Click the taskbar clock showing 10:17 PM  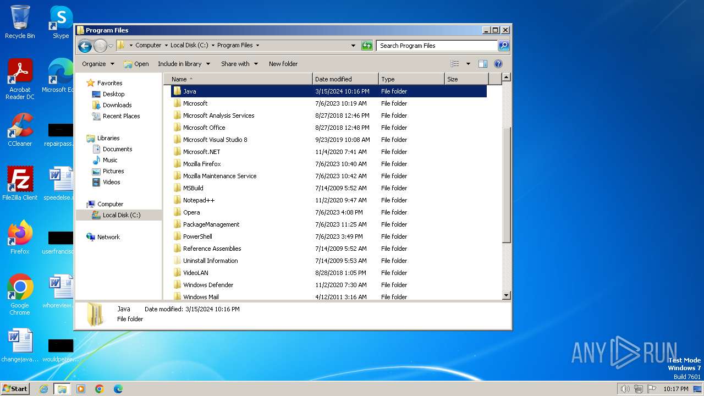[x=676, y=389]
